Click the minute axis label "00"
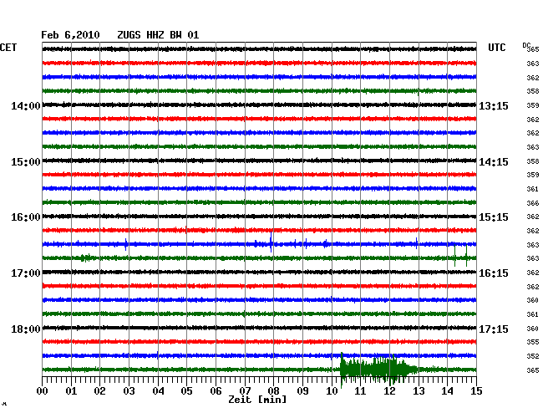Image resolution: width=543 pixels, height=413 pixels. (42, 390)
